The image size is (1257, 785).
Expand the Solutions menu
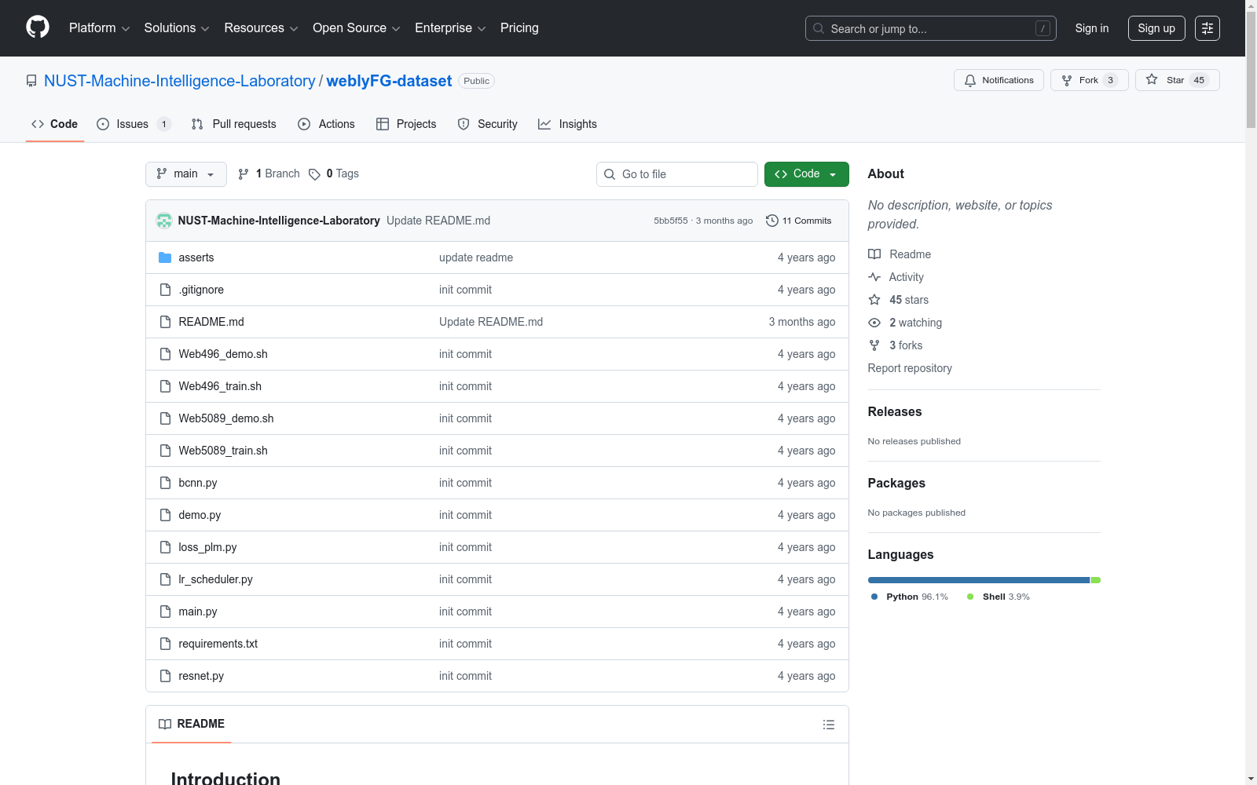tap(177, 28)
